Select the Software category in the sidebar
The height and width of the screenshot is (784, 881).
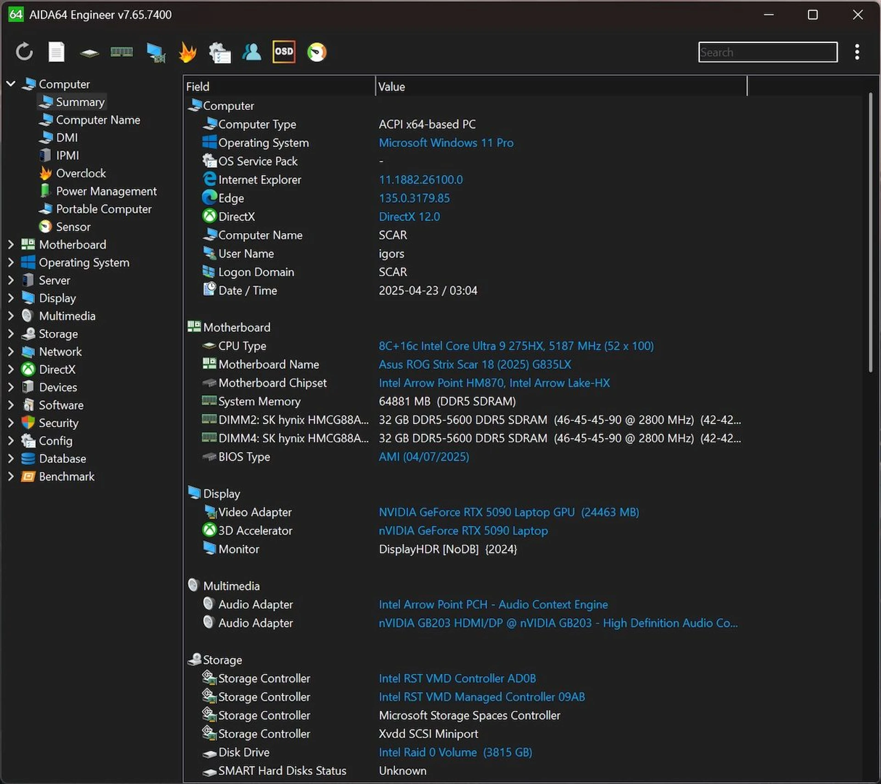[52, 405]
